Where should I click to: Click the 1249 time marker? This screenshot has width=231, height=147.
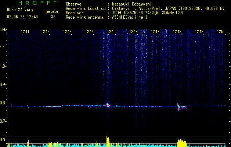coord(199,31)
